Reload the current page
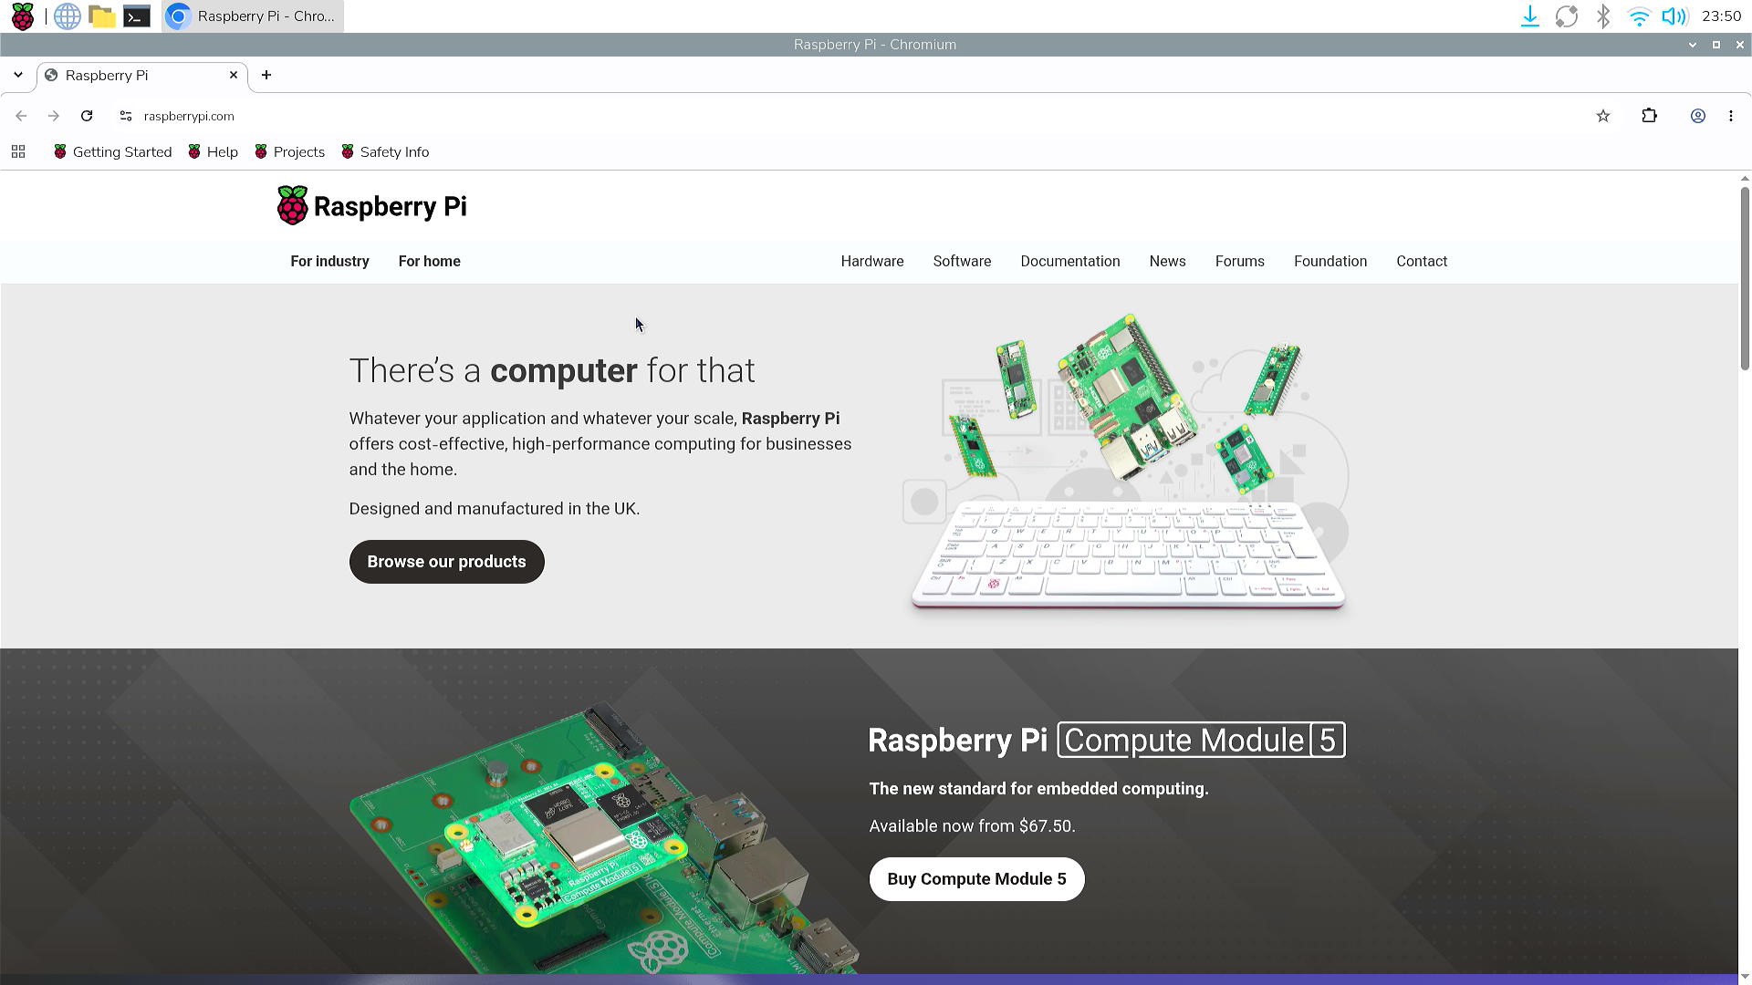The width and height of the screenshot is (1752, 985). point(87,116)
